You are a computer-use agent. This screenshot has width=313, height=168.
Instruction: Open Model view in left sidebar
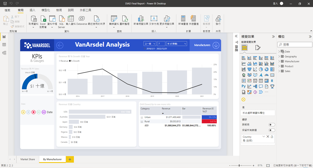(x=4, y=53)
